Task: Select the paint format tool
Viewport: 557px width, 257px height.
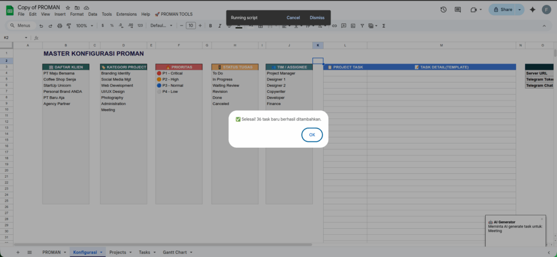Action: coord(67,26)
